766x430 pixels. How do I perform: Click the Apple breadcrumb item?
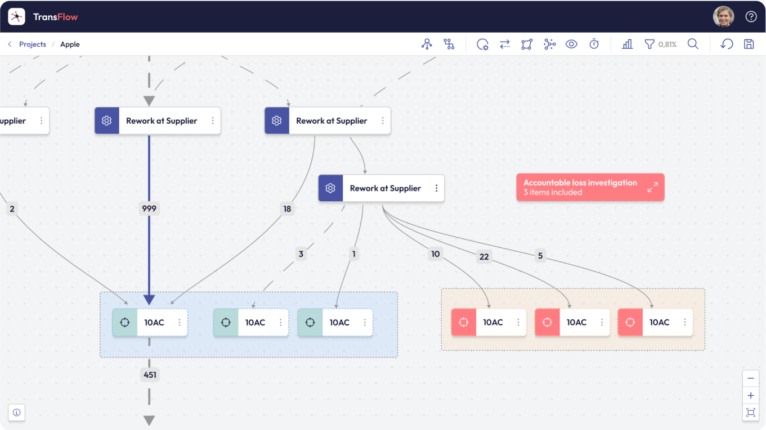(x=70, y=44)
